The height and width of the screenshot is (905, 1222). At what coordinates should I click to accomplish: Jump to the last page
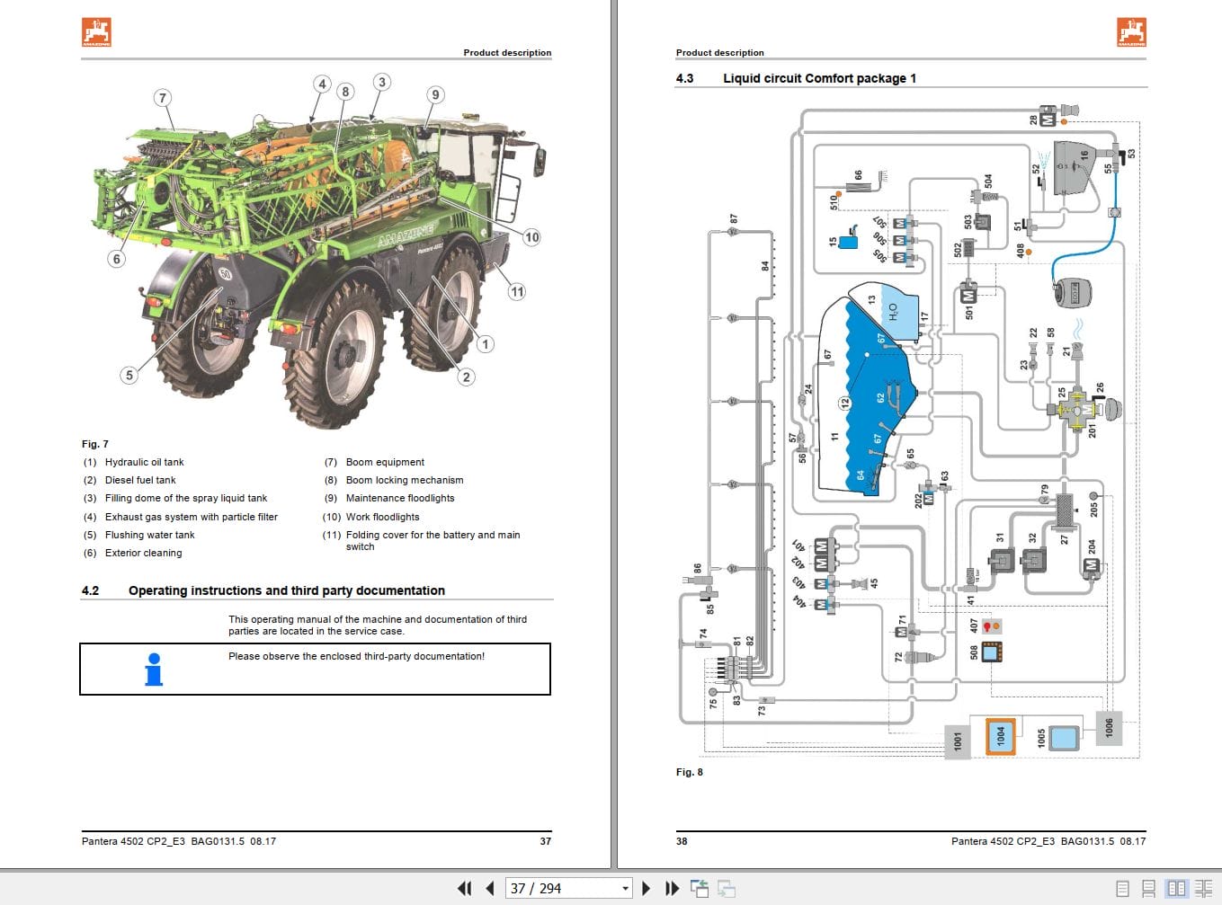tap(673, 888)
